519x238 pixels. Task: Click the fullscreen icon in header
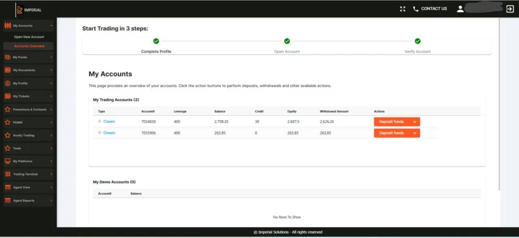(403, 9)
